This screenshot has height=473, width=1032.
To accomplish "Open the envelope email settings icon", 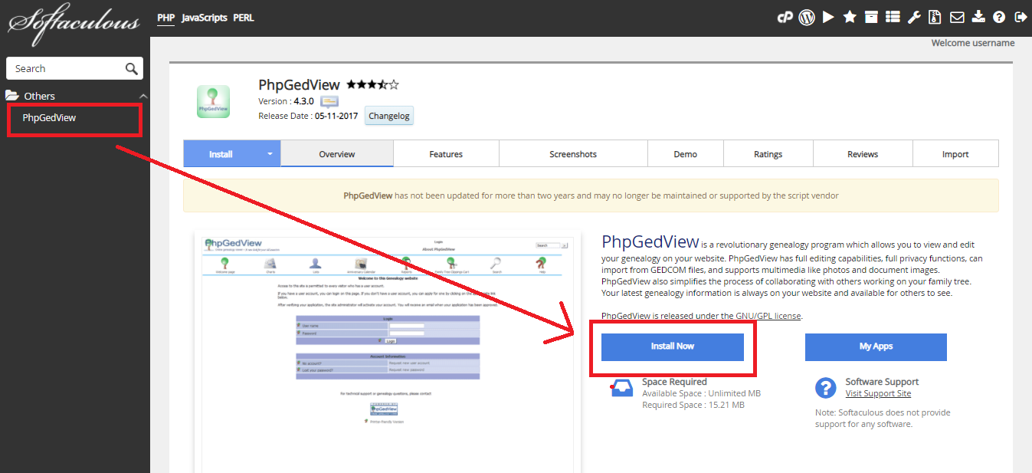I will pyautogui.click(x=957, y=17).
